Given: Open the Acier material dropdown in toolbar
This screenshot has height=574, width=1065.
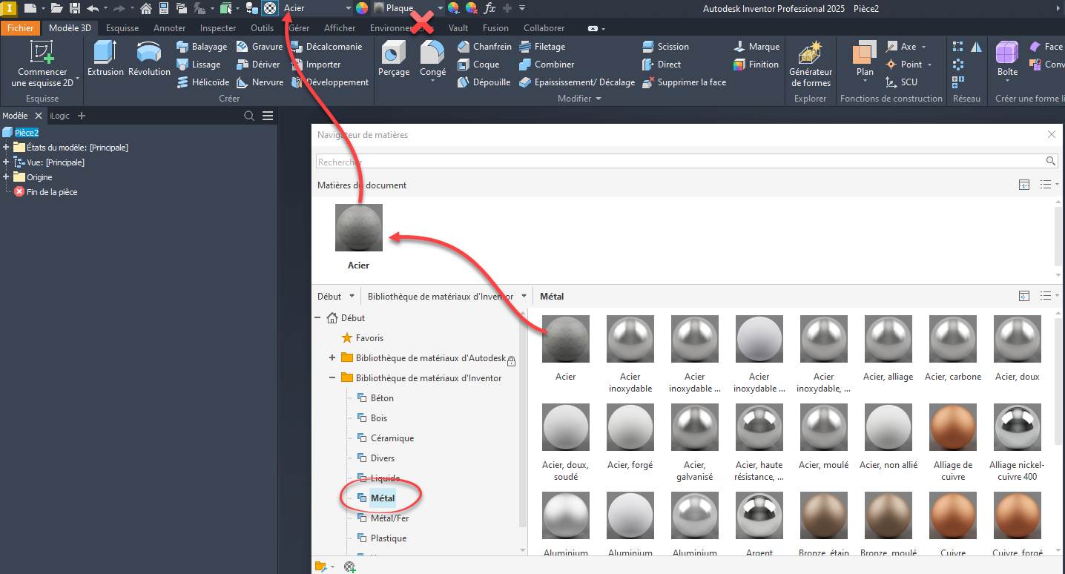Looking at the screenshot, I should pos(349,8).
